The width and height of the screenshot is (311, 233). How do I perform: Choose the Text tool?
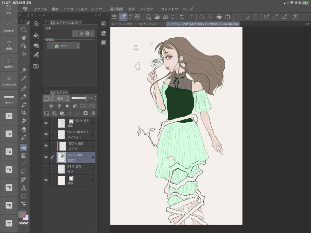pos(24,188)
